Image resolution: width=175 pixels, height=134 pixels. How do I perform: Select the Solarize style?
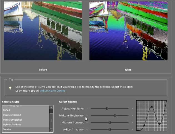(26, 130)
